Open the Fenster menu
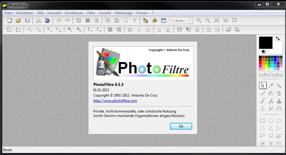The image size is (286, 155). [142, 13]
